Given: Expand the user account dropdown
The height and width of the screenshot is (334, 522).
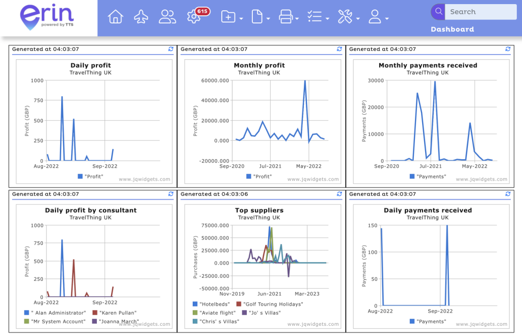Looking at the screenshot, I should click(378, 17).
